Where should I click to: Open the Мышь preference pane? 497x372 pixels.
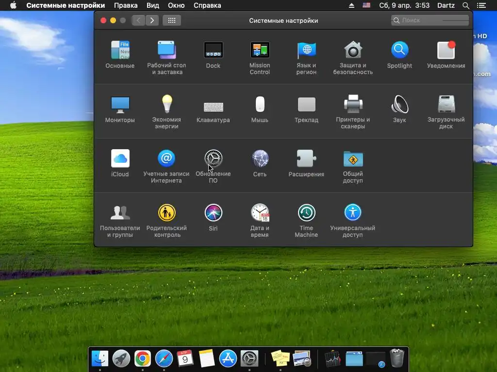click(260, 109)
